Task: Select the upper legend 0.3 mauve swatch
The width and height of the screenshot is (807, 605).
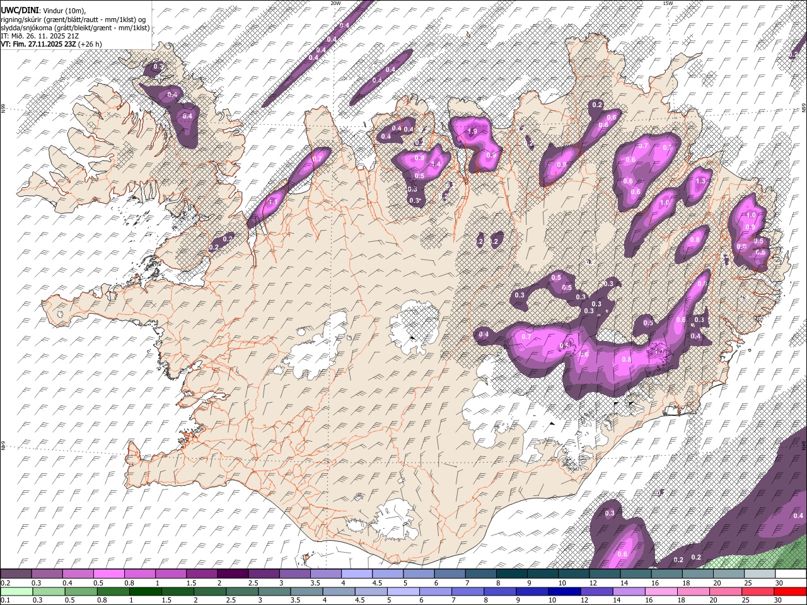Action: tap(47, 573)
